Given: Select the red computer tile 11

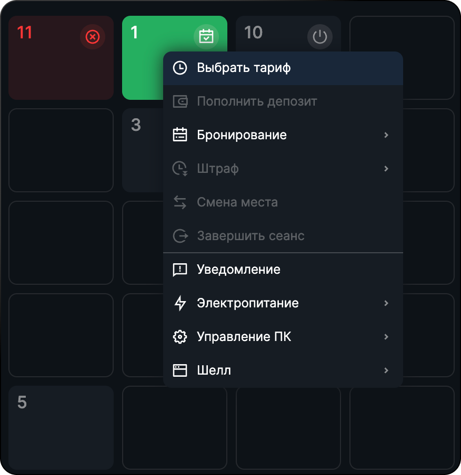Looking at the screenshot, I should [61, 58].
